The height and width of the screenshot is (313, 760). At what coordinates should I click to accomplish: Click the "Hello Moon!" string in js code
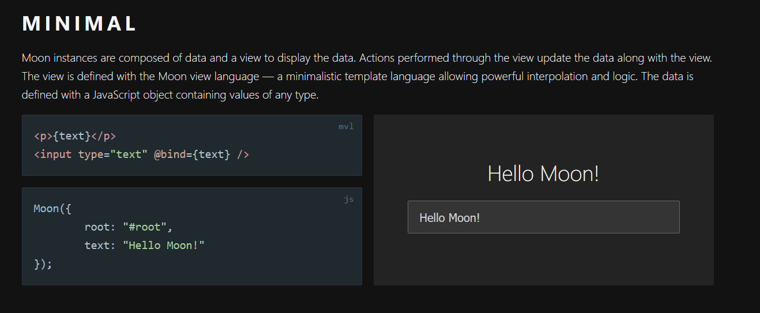pos(164,246)
